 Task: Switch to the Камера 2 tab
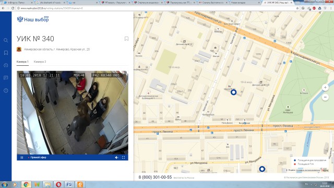pos(40,62)
